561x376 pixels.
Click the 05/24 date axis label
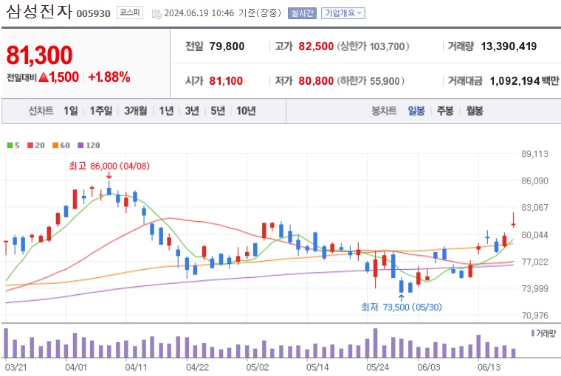click(377, 367)
